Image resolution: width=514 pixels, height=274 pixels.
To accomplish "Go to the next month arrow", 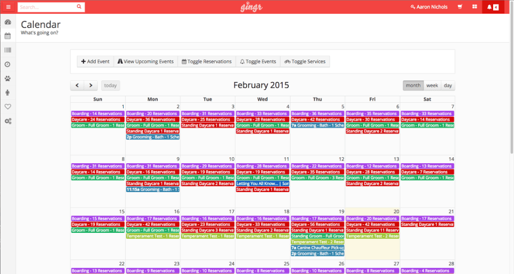I will 91,86.
